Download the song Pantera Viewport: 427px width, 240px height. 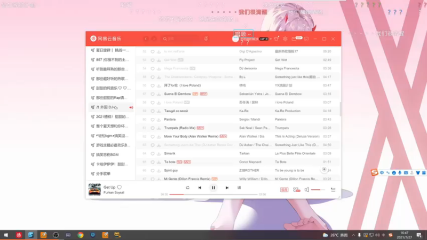point(159,119)
